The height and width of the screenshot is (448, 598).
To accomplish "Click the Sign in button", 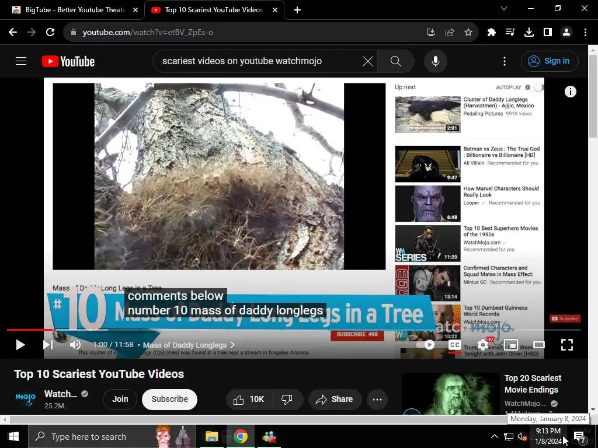I will click(550, 61).
